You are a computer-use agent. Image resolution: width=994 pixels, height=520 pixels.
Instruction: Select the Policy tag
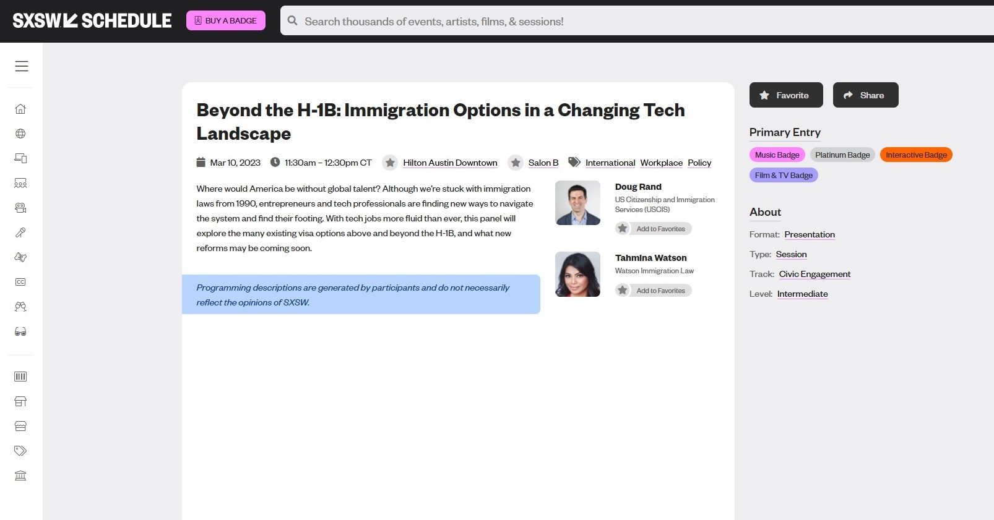pos(699,163)
